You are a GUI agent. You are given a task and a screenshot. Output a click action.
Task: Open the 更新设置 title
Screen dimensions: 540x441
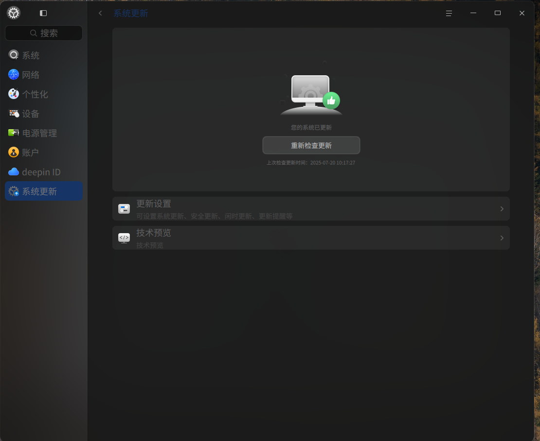coord(154,204)
